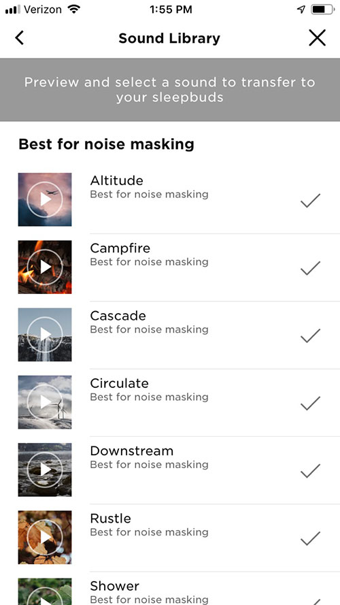Preview the Downstream sound

45,470
